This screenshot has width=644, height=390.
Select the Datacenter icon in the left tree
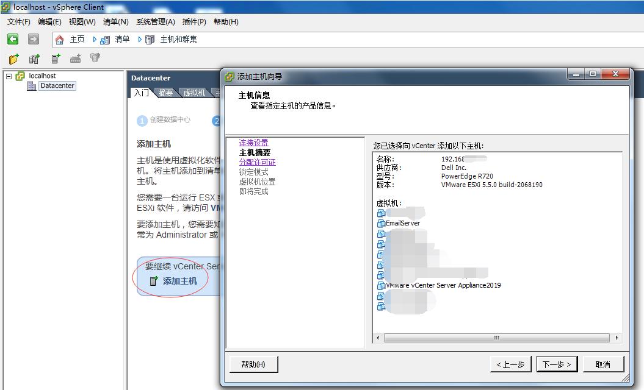click(31, 85)
